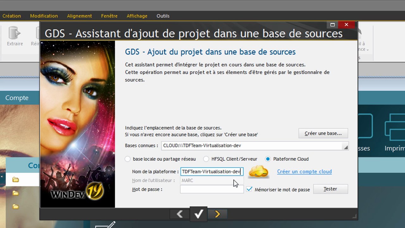This screenshot has width=405, height=228.
Task: Click the cloud platform icon
Action: 259,172
